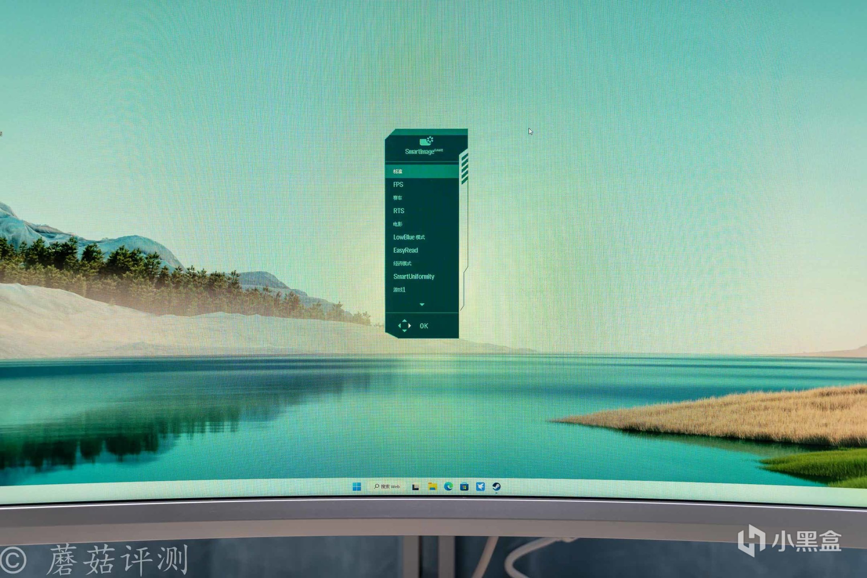The width and height of the screenshot is (867, 578).
Task: Select the 电影 movie mode
Action: coord(421,224)
